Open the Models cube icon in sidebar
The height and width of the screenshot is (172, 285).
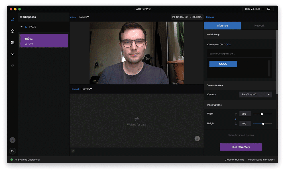pos(12,31)
